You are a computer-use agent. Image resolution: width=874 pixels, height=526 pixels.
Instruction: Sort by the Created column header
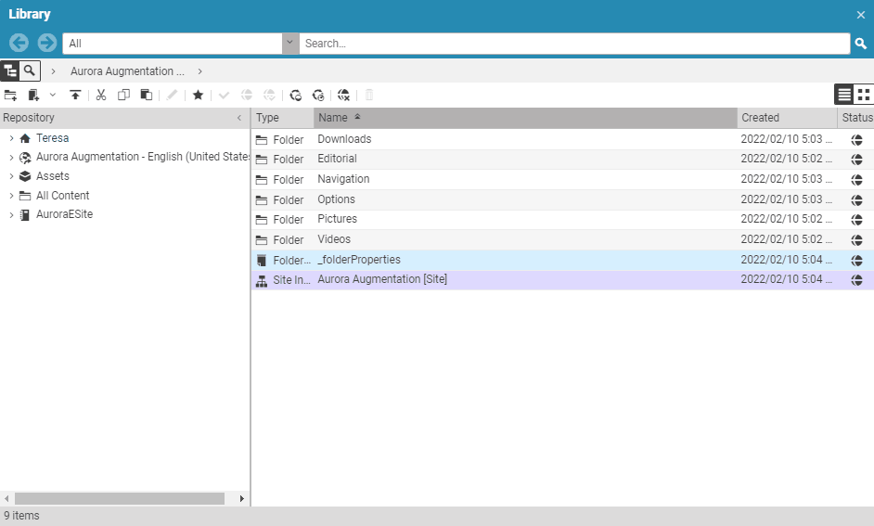click(787, 118)
